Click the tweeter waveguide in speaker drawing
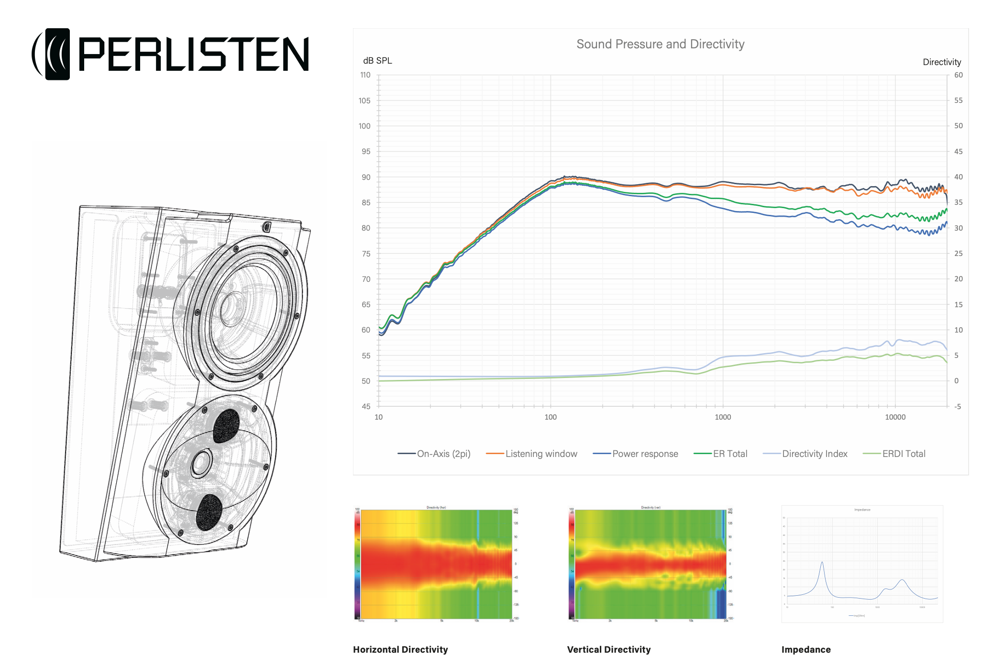The image size is (992, 668). [202, 463]
